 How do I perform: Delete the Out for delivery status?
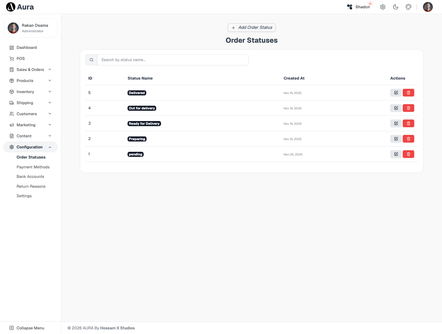(409, 108)
